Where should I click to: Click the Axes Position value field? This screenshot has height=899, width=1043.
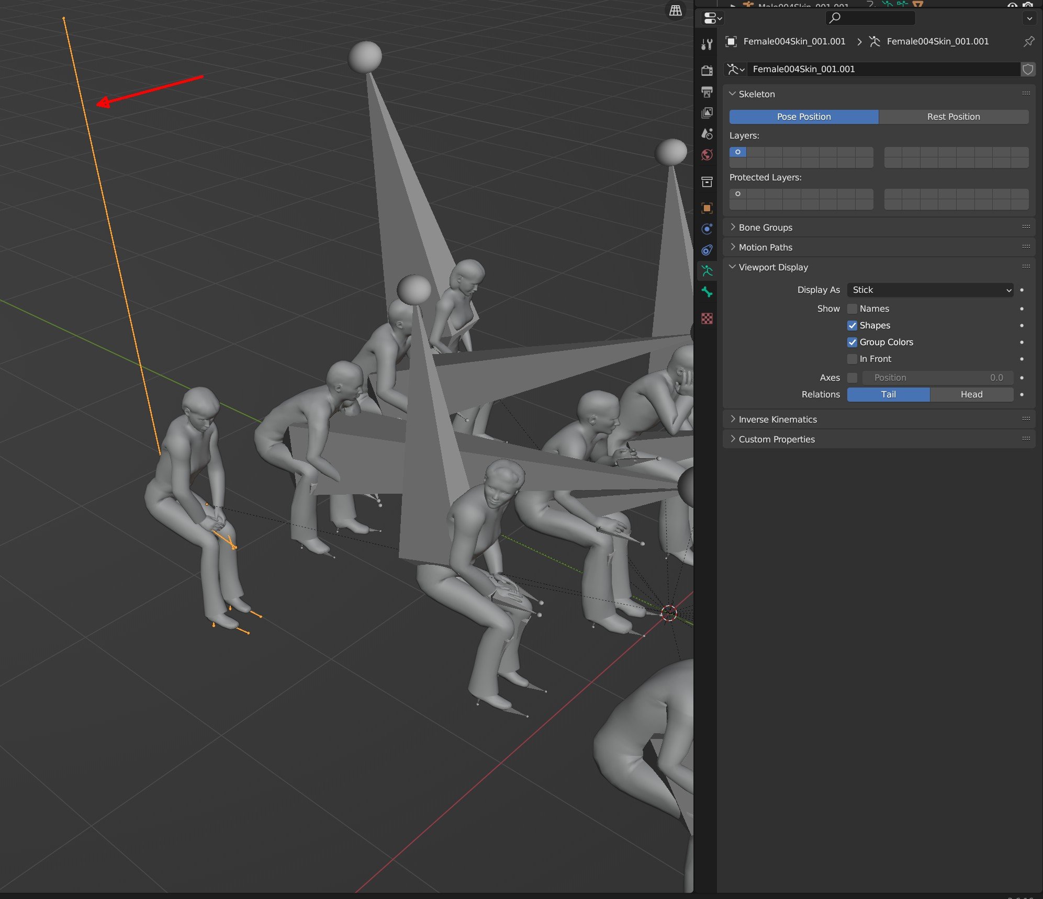[938, 378]
